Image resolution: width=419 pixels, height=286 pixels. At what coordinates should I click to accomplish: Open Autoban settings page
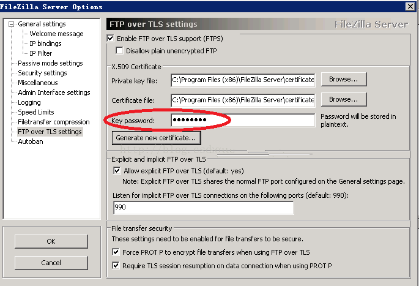coord(31,141)
